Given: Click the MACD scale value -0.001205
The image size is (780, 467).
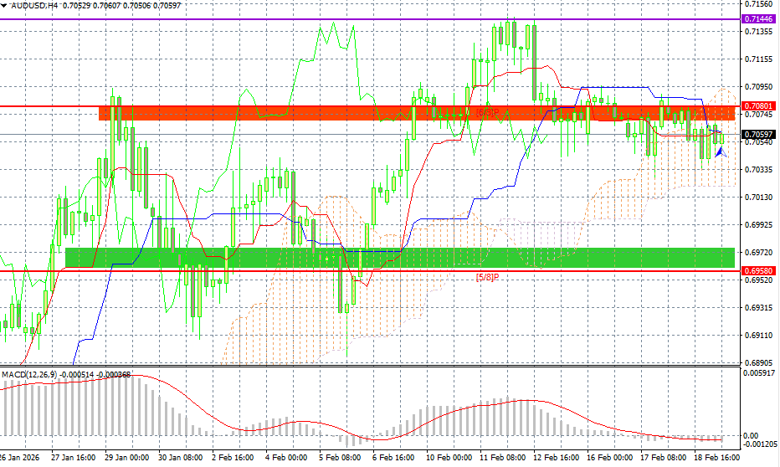Looking at the screenshot, I should pos(759,444).
